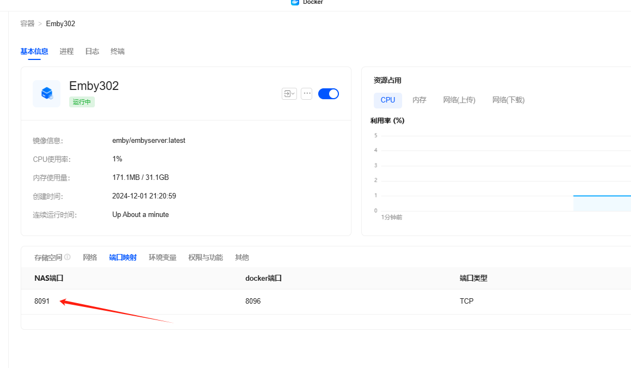The width and height of the screenshot is (631, 368).
Task: Click the TCP port type cell
Action: [x=466, y=301]
